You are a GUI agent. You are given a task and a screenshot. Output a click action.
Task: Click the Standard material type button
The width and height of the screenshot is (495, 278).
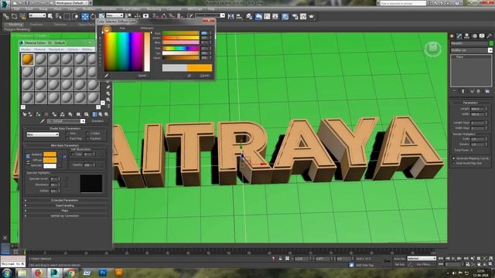tap(97, 121)
